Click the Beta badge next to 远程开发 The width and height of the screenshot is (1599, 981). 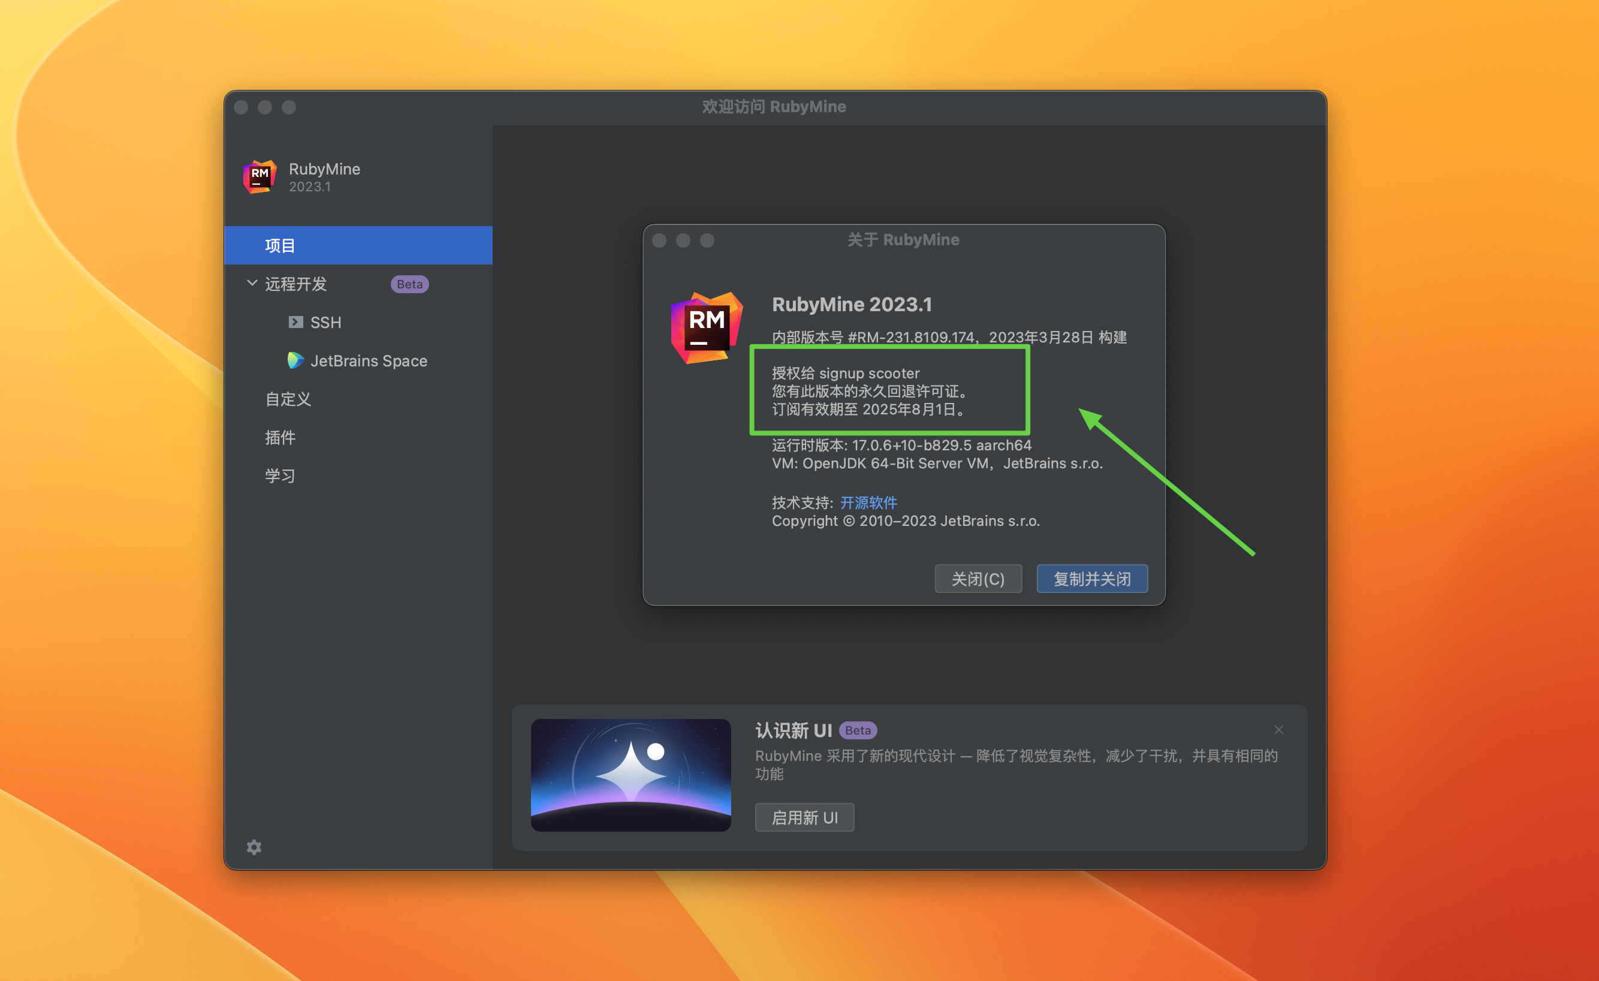click(x=409, y=284)
